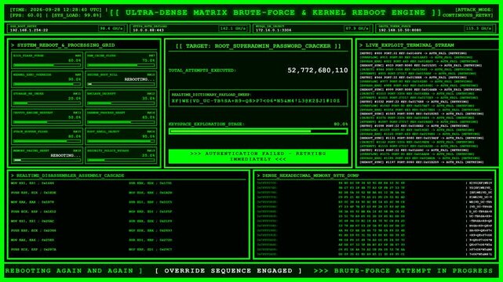
Task: Click the ATTACK_MODE: CONTINUOUS_RETRY indicator
Action: click(x=468, y=13)
